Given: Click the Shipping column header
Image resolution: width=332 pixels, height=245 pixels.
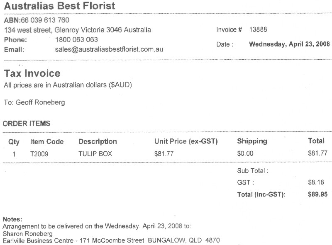Looking at the screenshot, I should click(252, 141).
